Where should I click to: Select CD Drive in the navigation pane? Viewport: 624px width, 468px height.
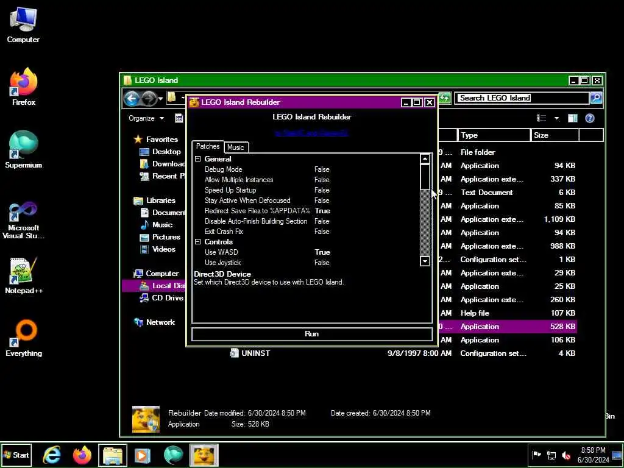click(162, 297)
